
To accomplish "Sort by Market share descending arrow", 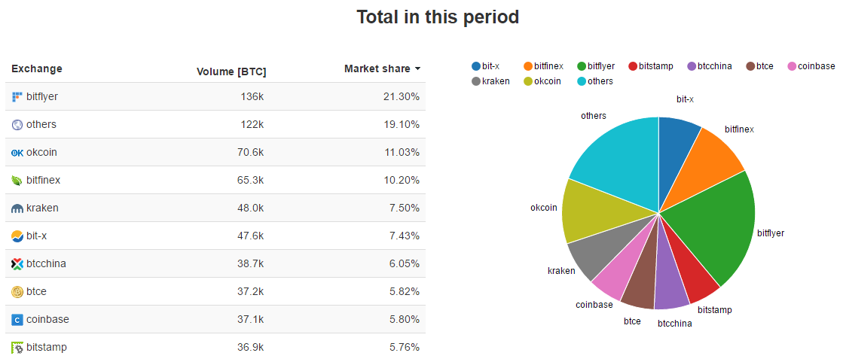I will [x=417, y=69].
